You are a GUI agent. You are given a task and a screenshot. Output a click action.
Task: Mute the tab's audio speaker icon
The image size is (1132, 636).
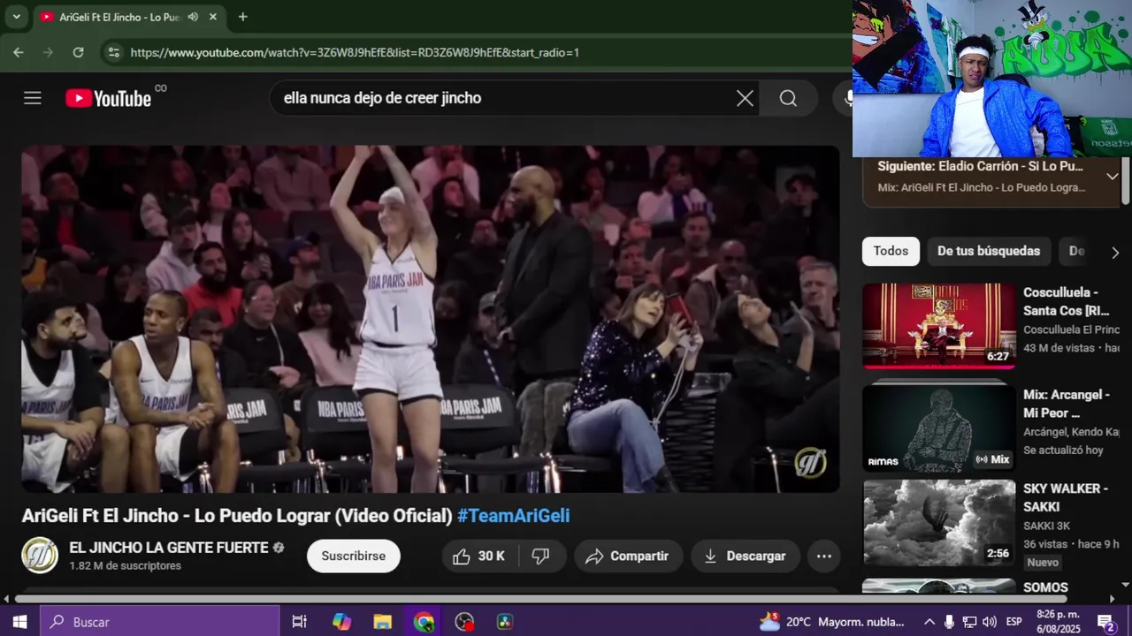point(193,17)
